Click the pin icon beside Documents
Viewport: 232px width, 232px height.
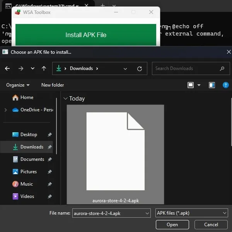click(49, 159)
